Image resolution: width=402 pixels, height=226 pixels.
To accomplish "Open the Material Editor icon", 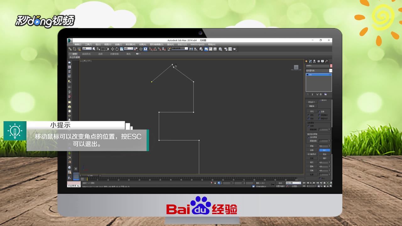I will 220,49.
